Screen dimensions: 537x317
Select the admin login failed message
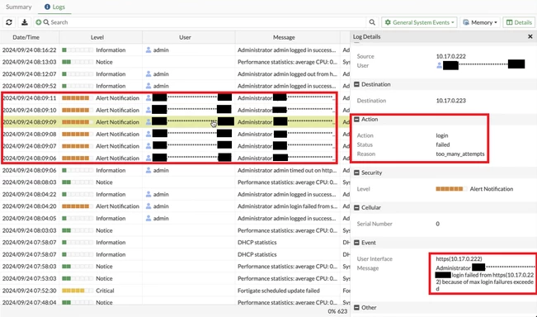point(287,206)
